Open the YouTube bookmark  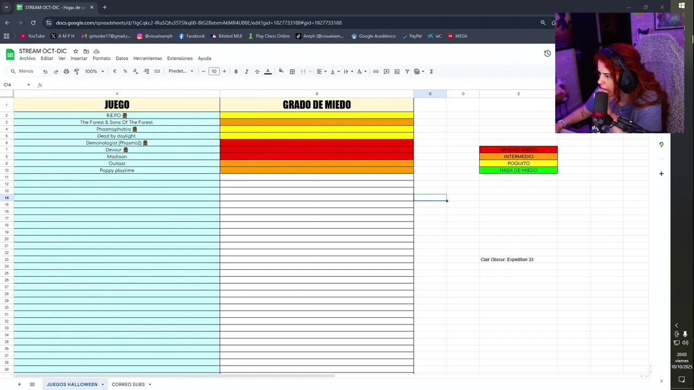tap(32, 36)
